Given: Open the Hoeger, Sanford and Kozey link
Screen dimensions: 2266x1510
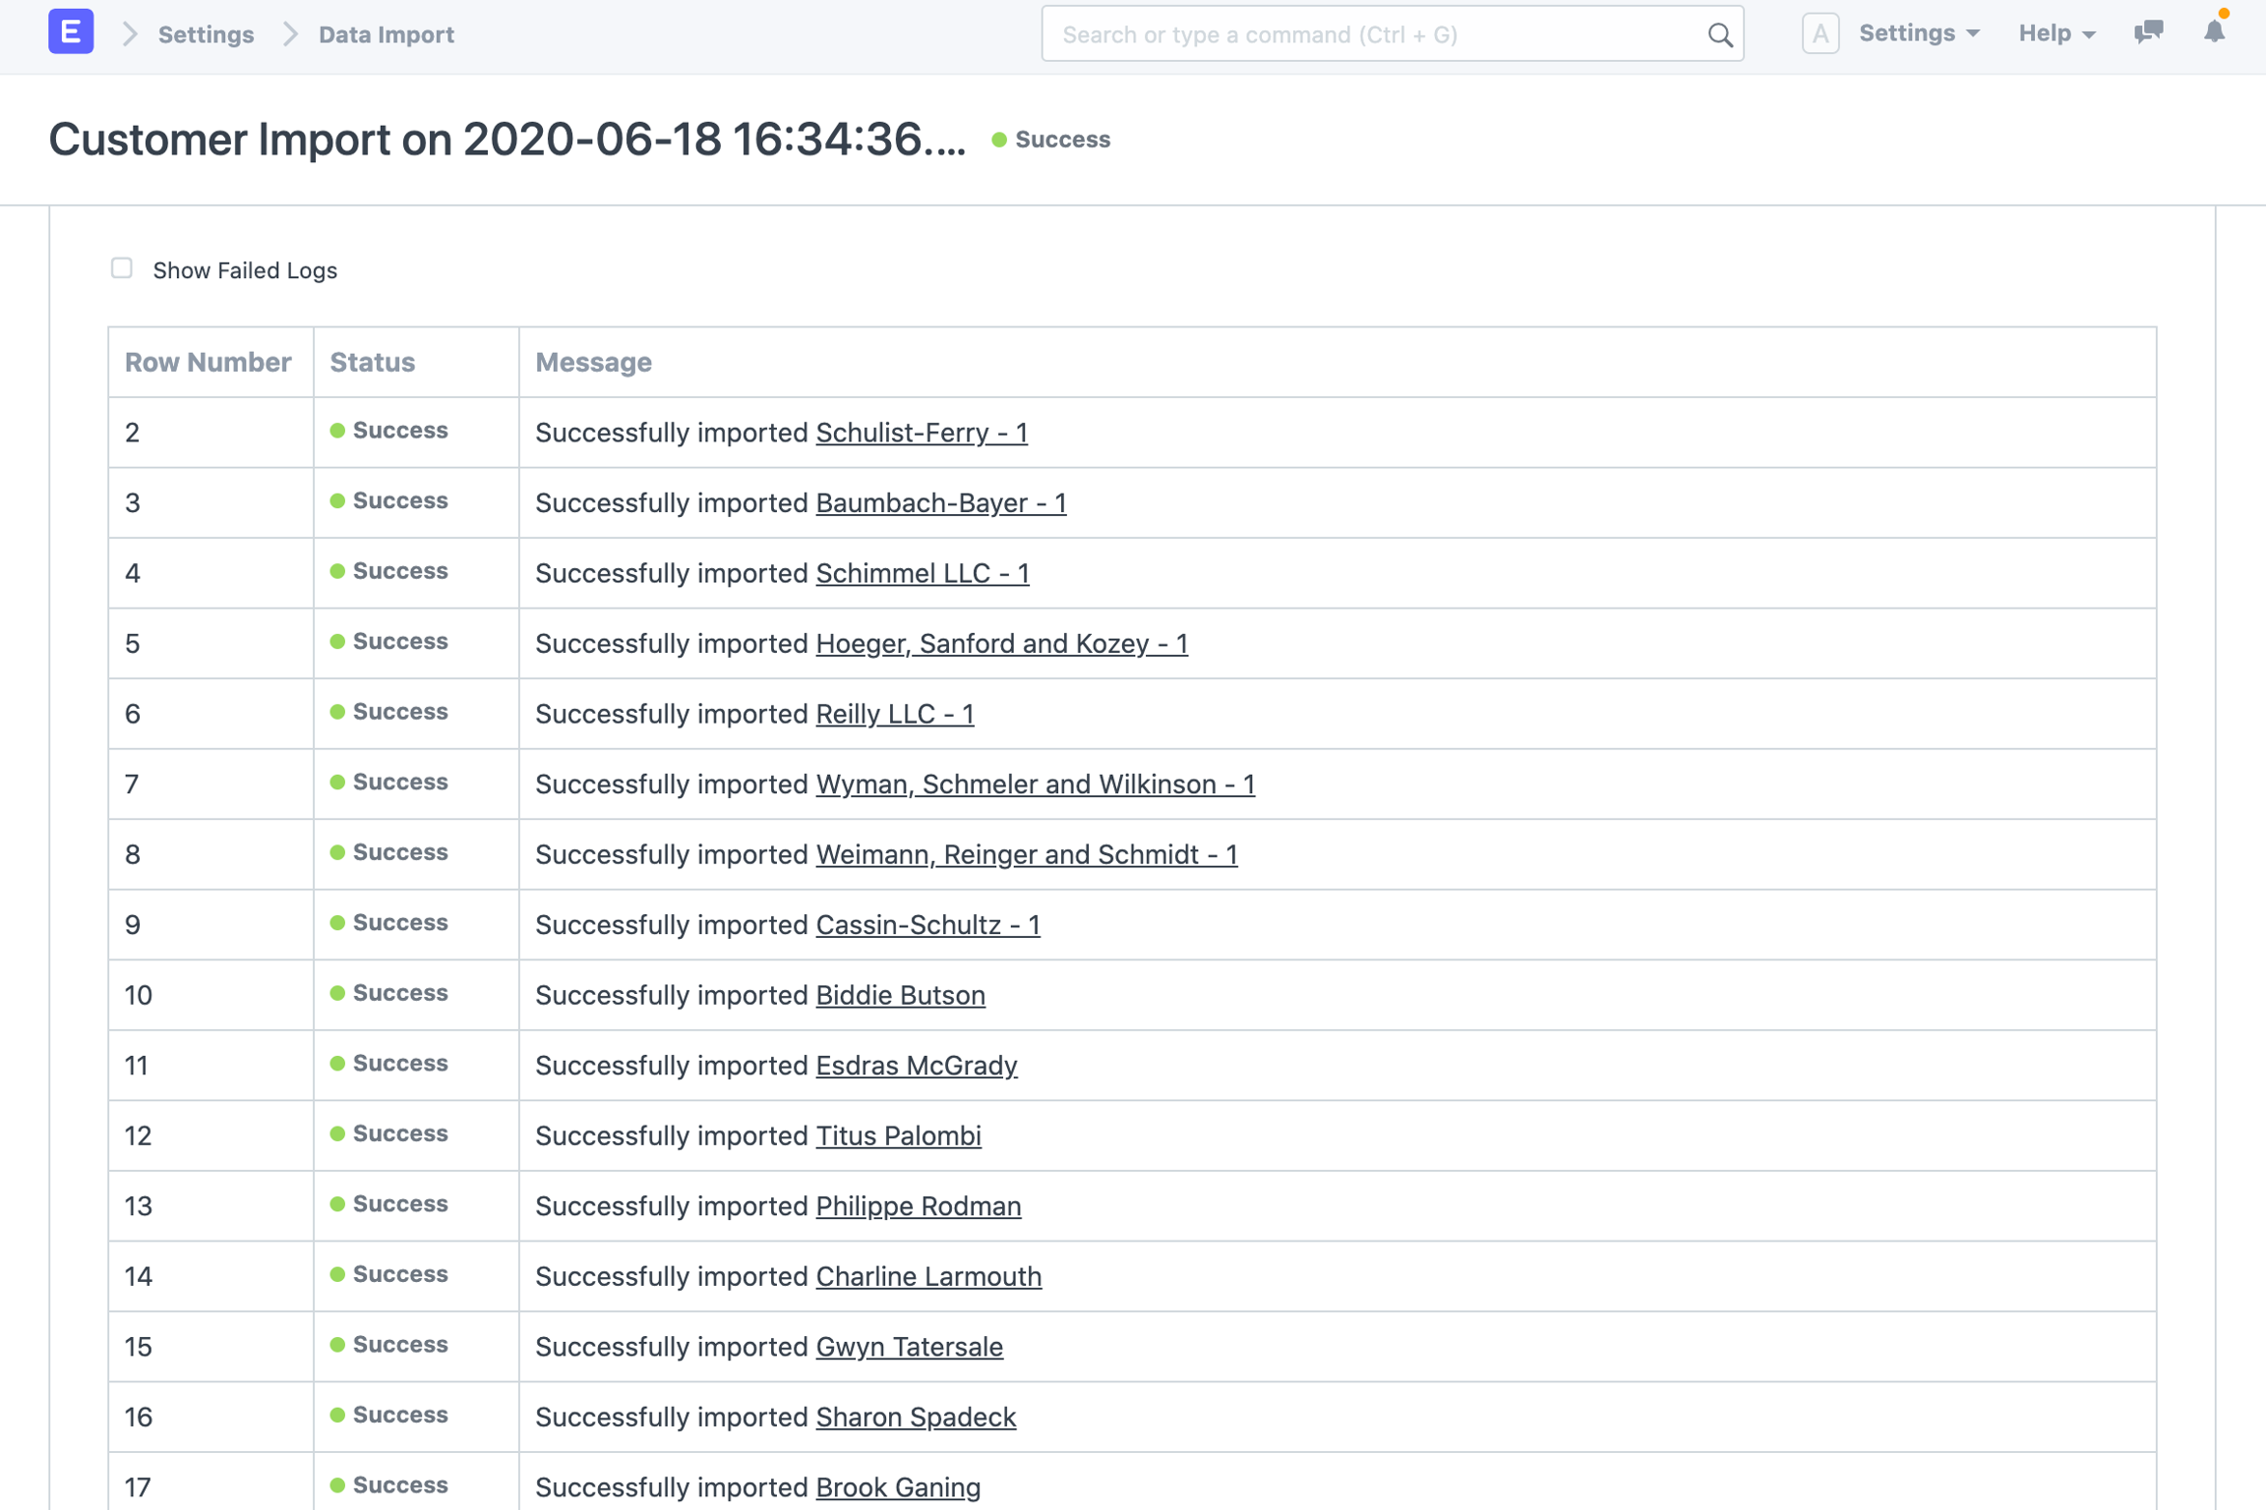Looking at the screenshot, I should pyautogui.click(x=1000, y=643).
